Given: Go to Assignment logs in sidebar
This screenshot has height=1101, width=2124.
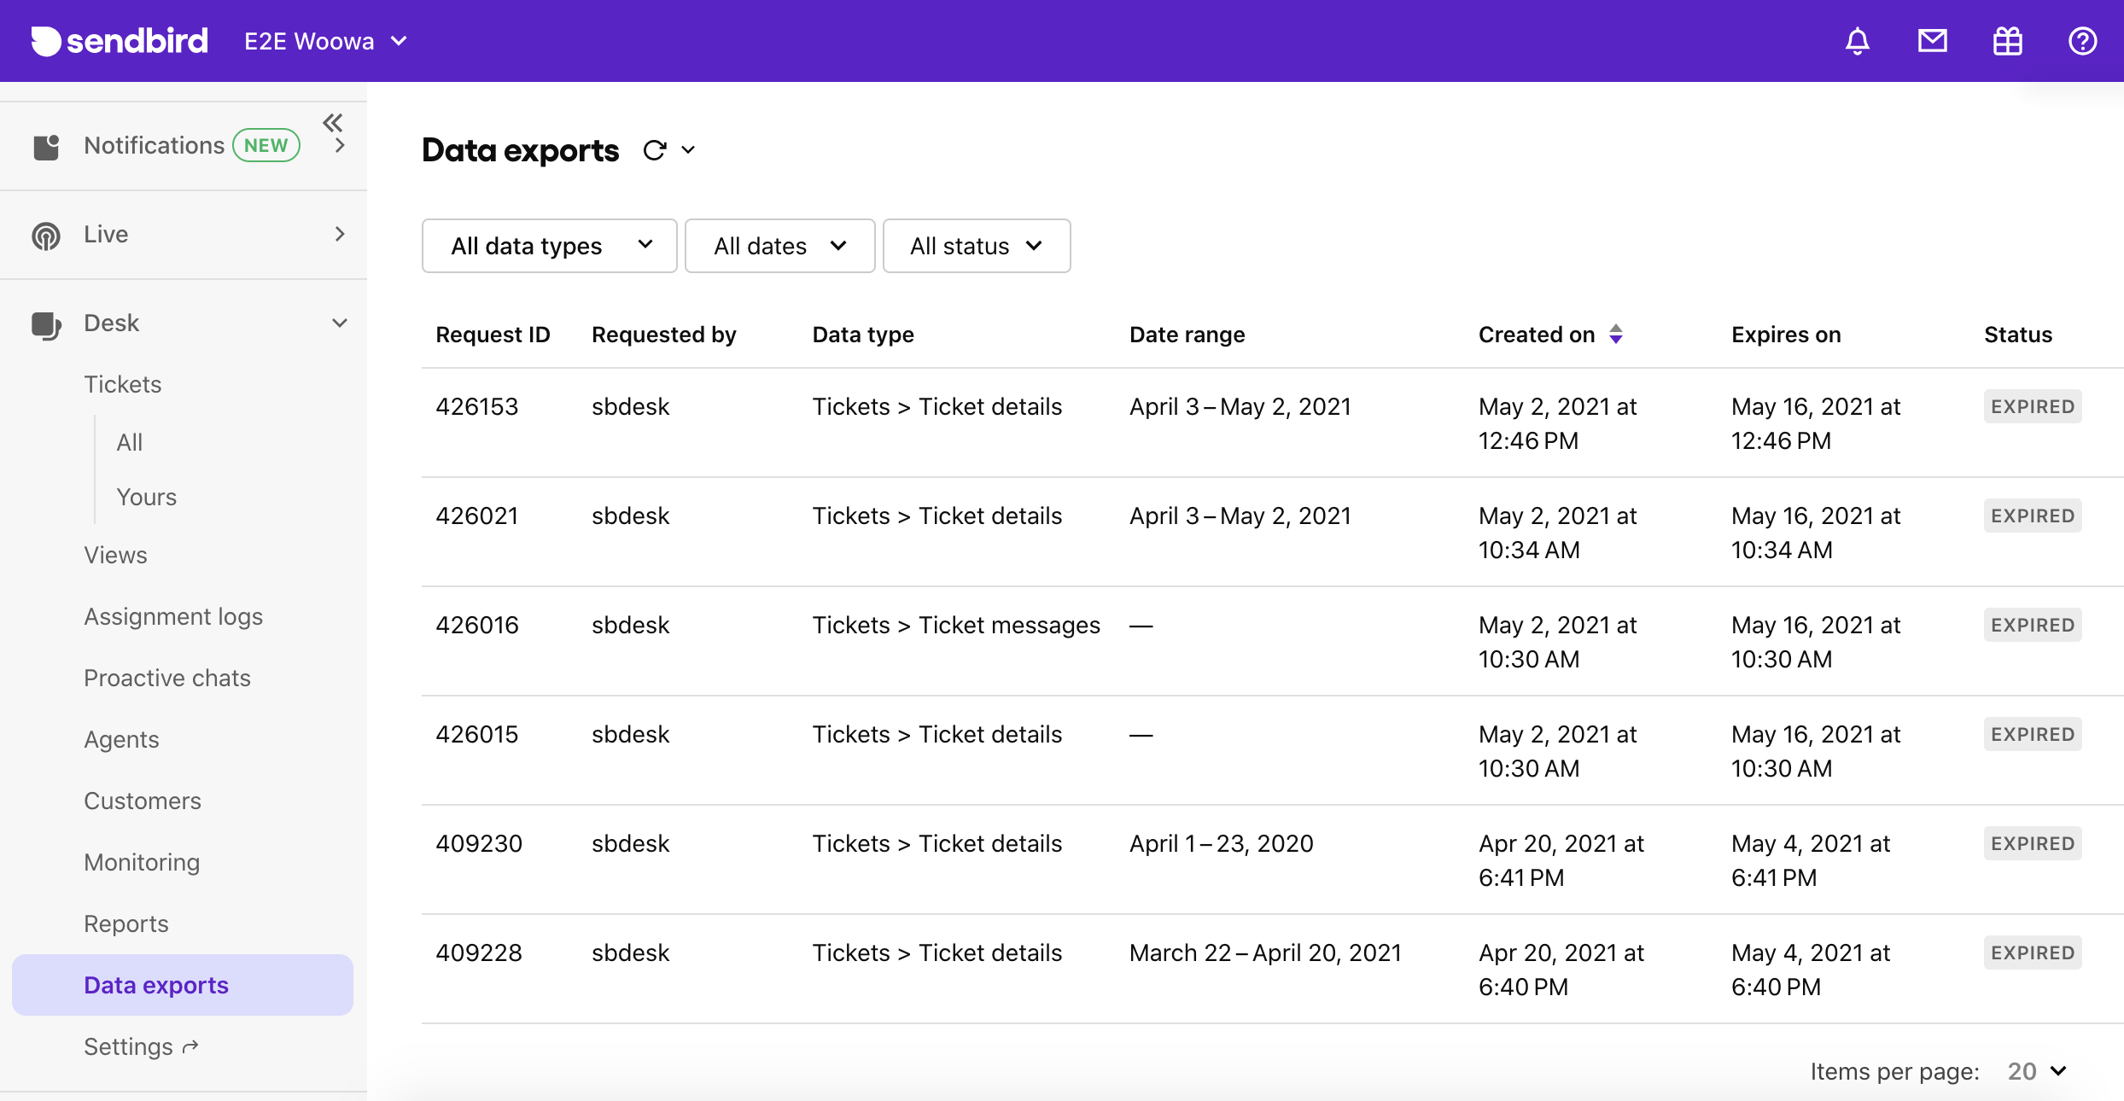Looking at the screenshot, I should 173,616.
